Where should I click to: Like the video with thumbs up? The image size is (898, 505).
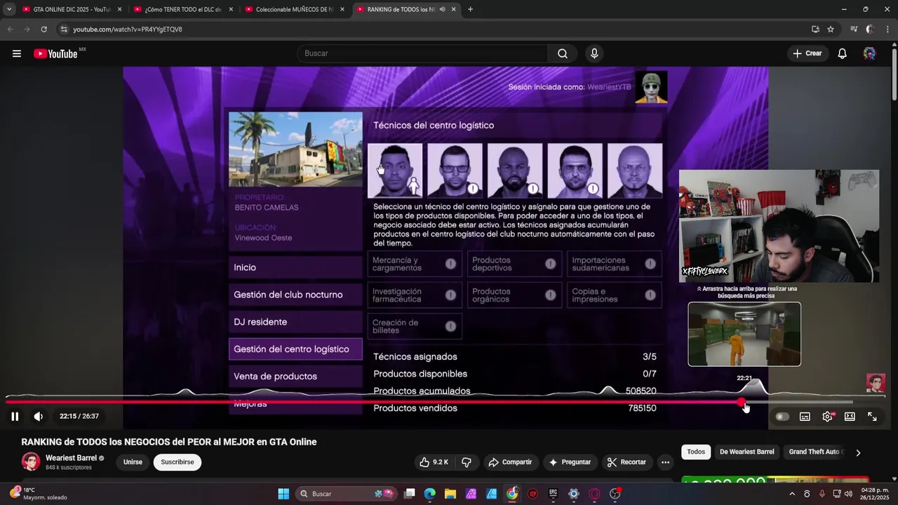pyautogui.click(x=433, y=462)
